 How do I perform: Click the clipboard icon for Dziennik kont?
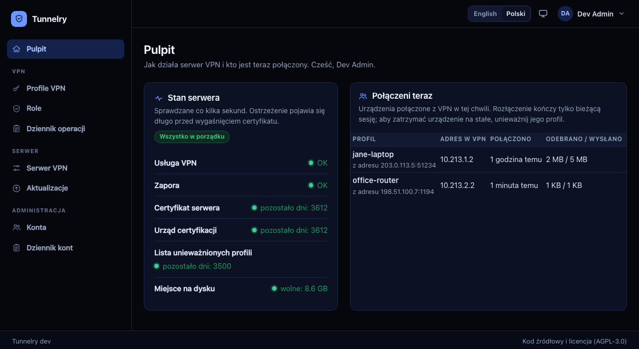[16, 248]
